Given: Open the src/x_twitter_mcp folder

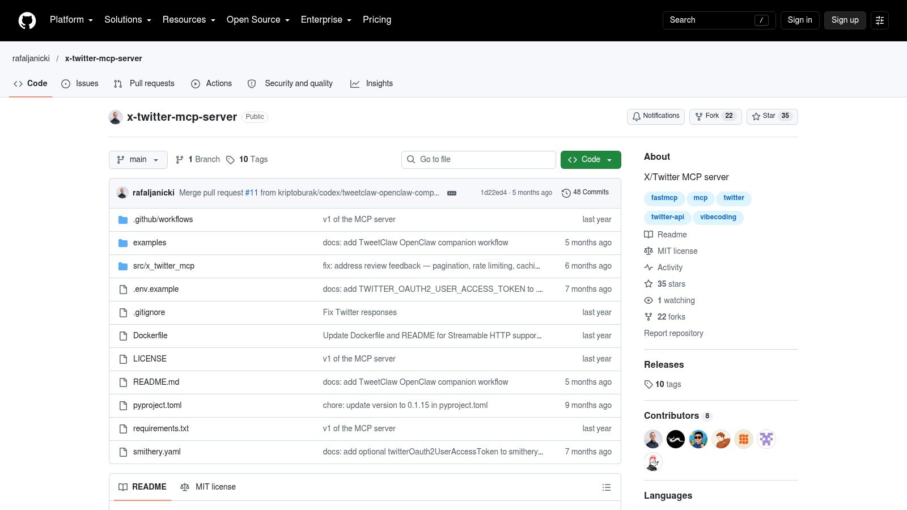Looking at the screenshot, I should pos(164,266).
